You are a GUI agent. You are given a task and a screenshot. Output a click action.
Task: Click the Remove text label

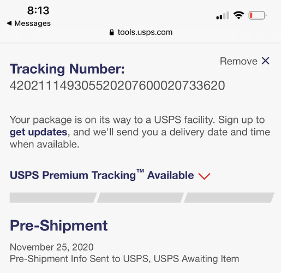(238, 61)
